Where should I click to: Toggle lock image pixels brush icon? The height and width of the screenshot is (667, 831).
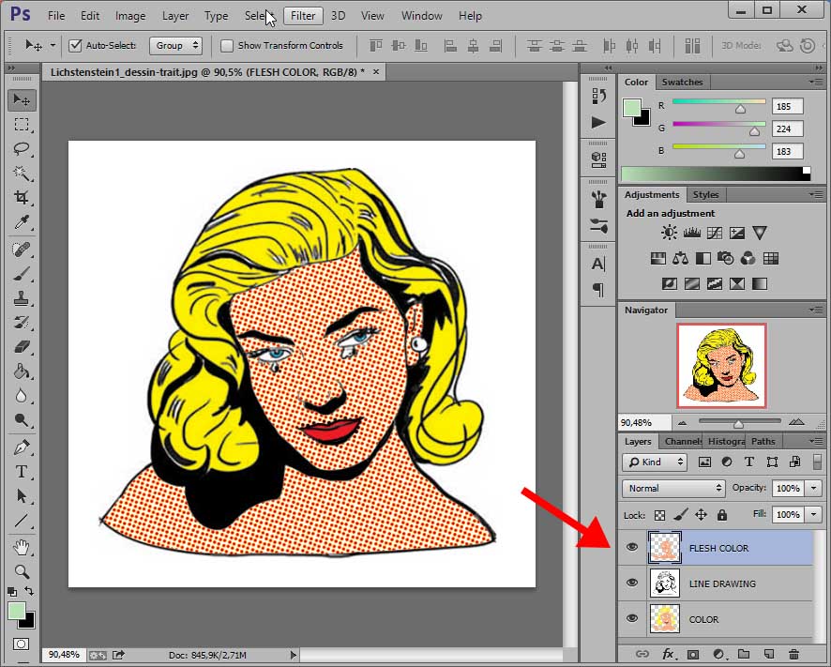tap(681, 515)
